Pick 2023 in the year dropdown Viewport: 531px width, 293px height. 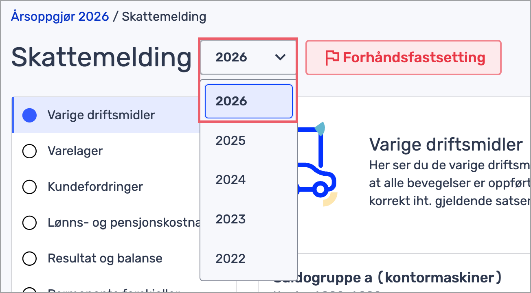[231, 219]
